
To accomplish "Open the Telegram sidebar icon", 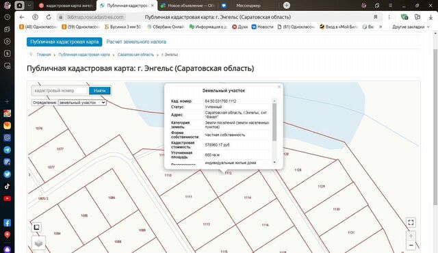I will (8, 150).
